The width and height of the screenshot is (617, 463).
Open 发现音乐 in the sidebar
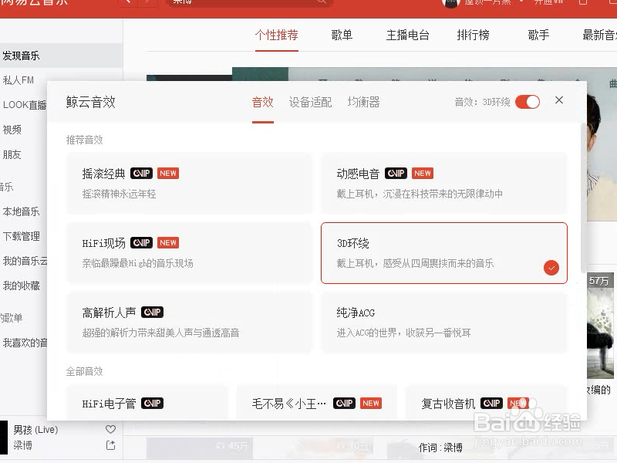(61, 56)
